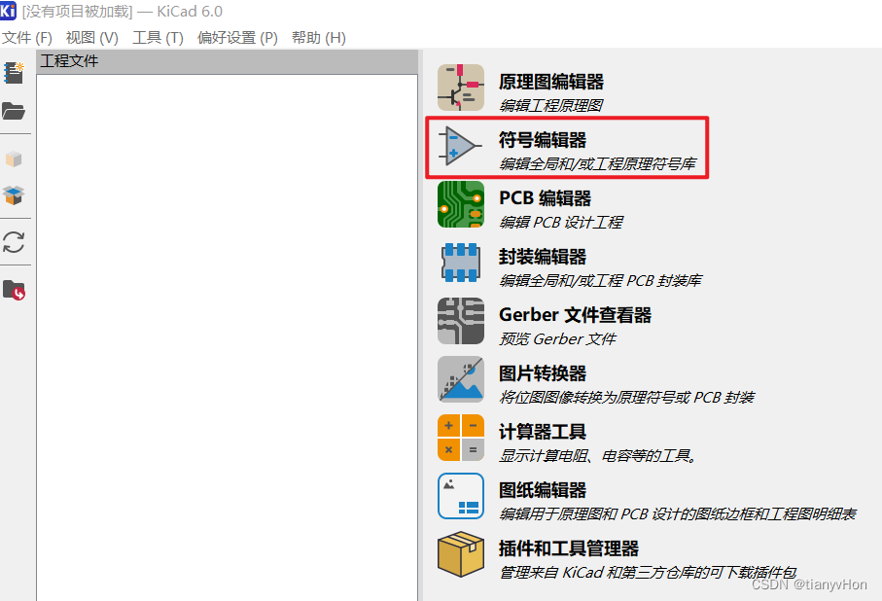Open the Schematic Editor icon (原理图编辑器)
This screenshot has width=882, height=601.
point(461,88)
